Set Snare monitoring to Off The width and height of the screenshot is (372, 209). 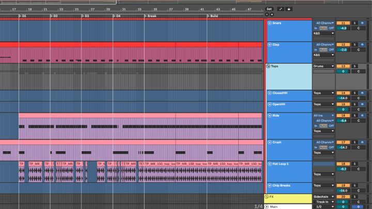[x=331, y=28]
